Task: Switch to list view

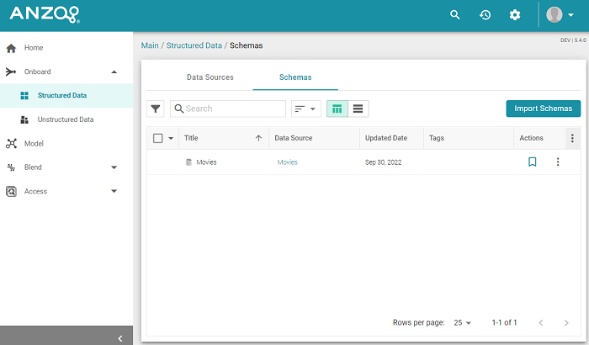Action: coord(358,109)
